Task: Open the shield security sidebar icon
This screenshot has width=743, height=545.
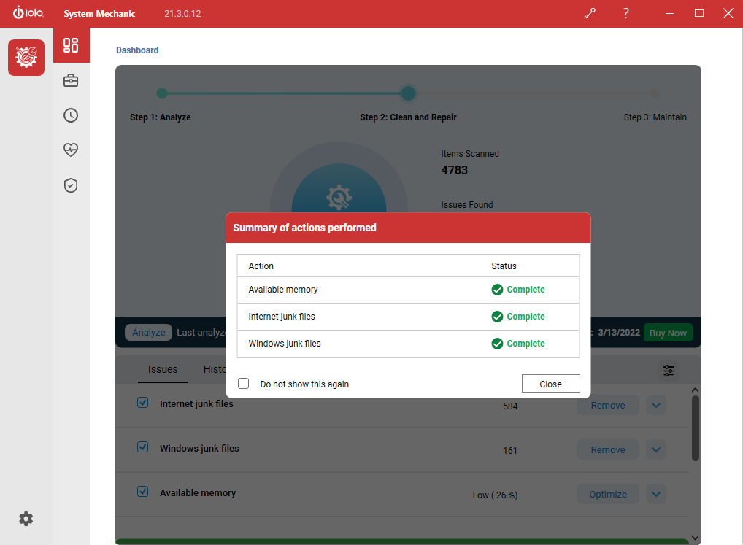Action: [x=71, y=185]
